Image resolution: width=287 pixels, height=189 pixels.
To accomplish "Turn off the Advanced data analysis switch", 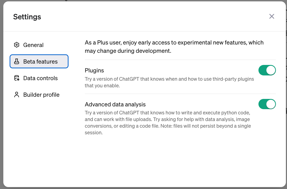I will pos(267,104).
